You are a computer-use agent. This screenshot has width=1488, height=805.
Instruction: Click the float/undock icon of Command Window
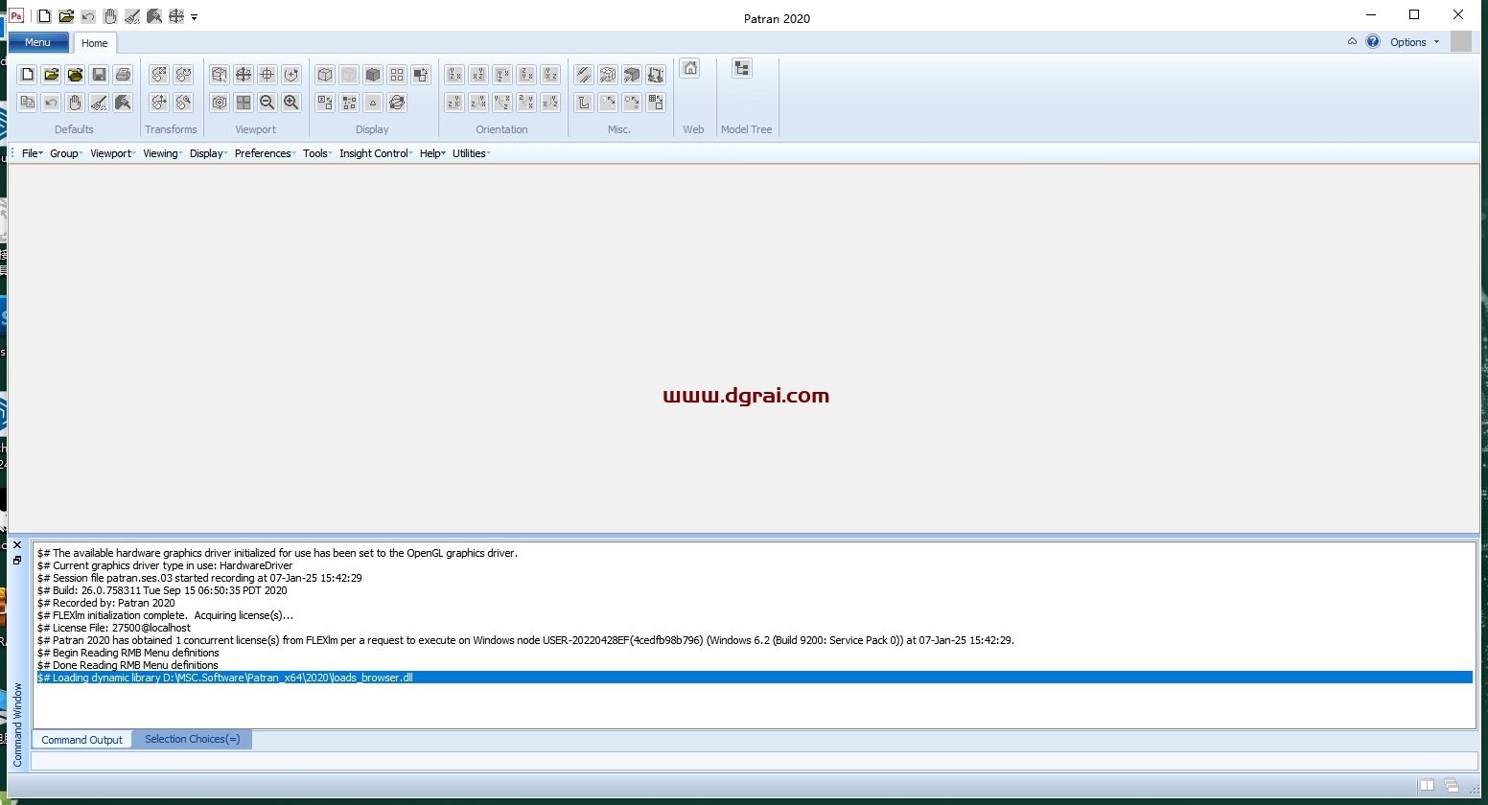click(17, 561)
